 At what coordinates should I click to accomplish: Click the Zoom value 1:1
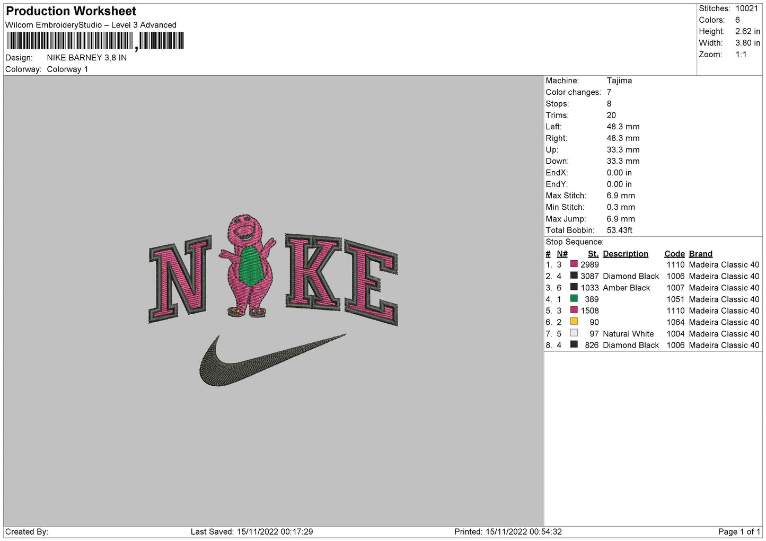point(741,55)
